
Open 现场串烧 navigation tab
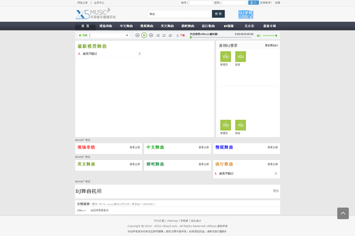tap(106, 26)
